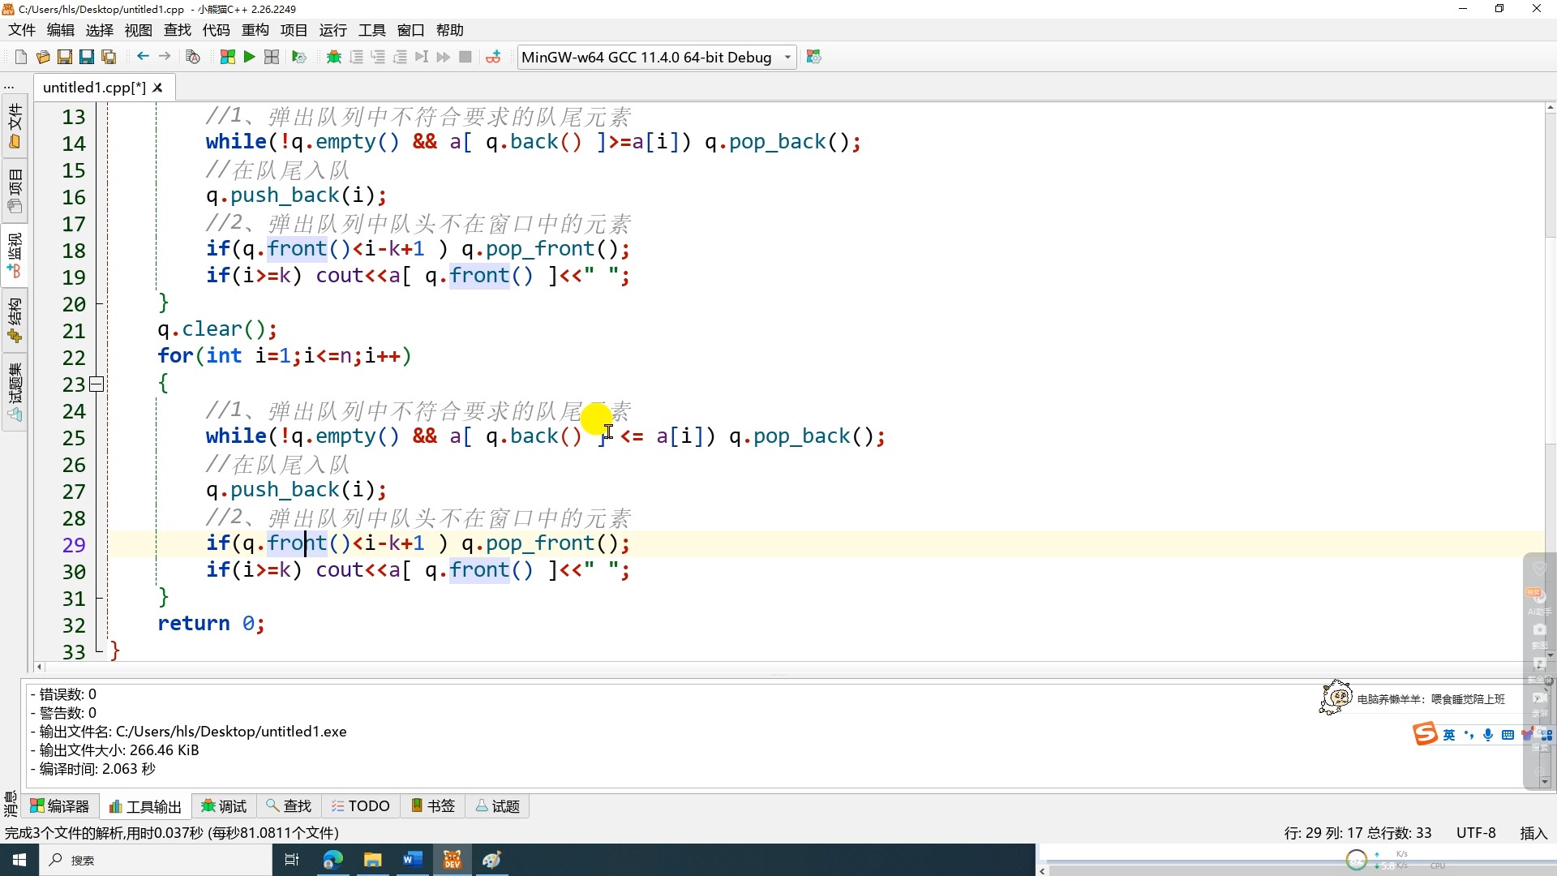
Task: Switch to the 调试 bottom tab
Action: (x=225, y=806)
